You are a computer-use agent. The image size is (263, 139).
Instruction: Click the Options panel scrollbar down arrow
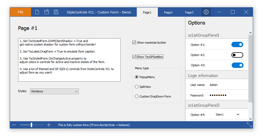pos(250,119)
